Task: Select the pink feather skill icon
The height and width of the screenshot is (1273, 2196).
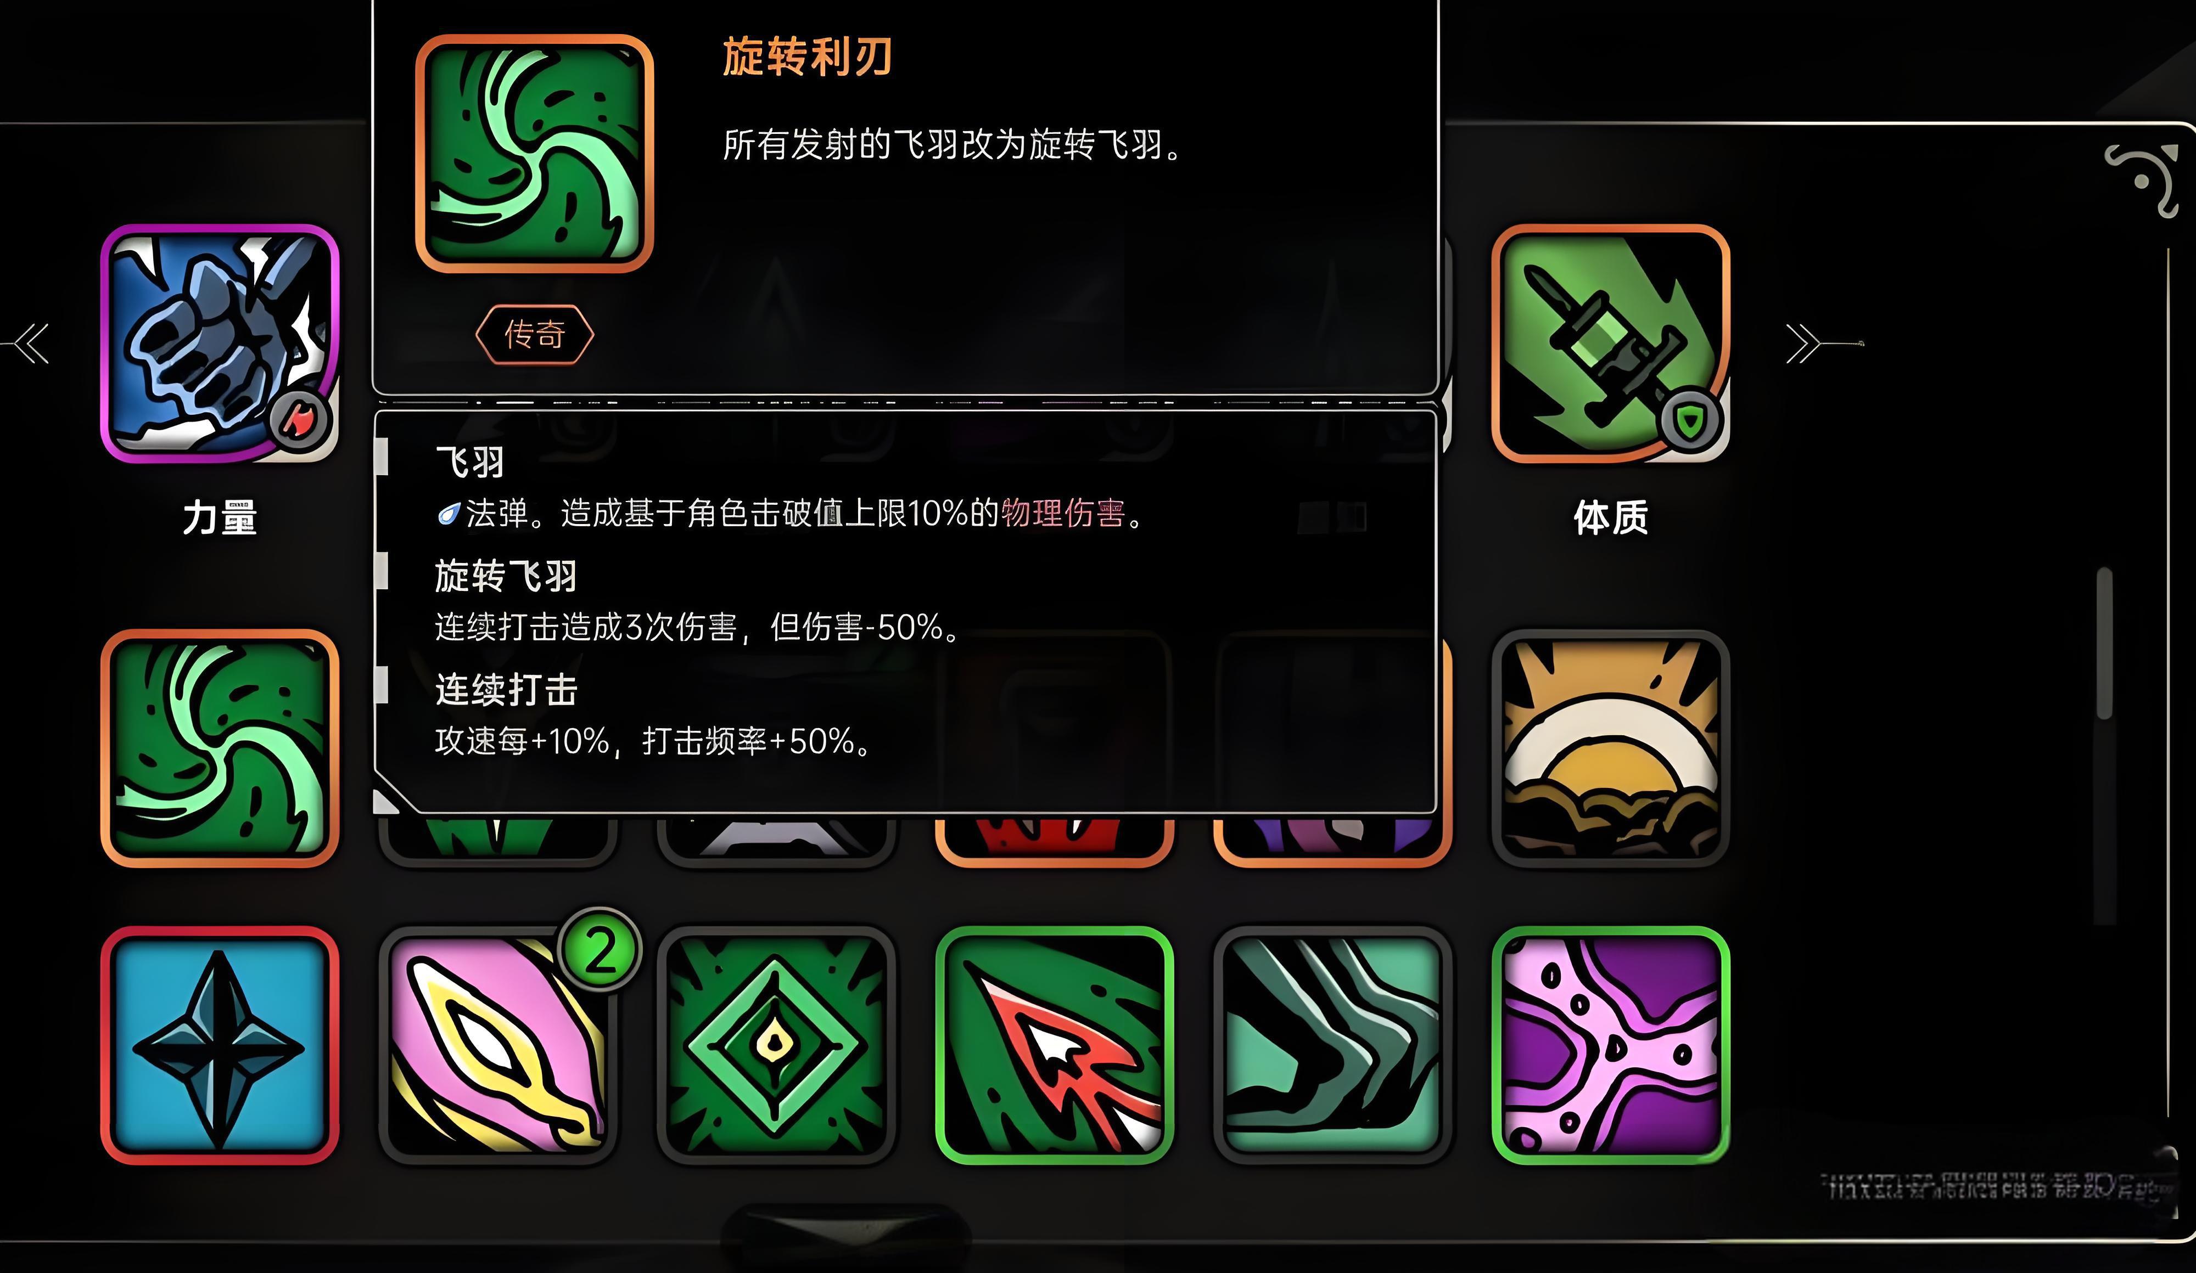Action: [497, 1045]
